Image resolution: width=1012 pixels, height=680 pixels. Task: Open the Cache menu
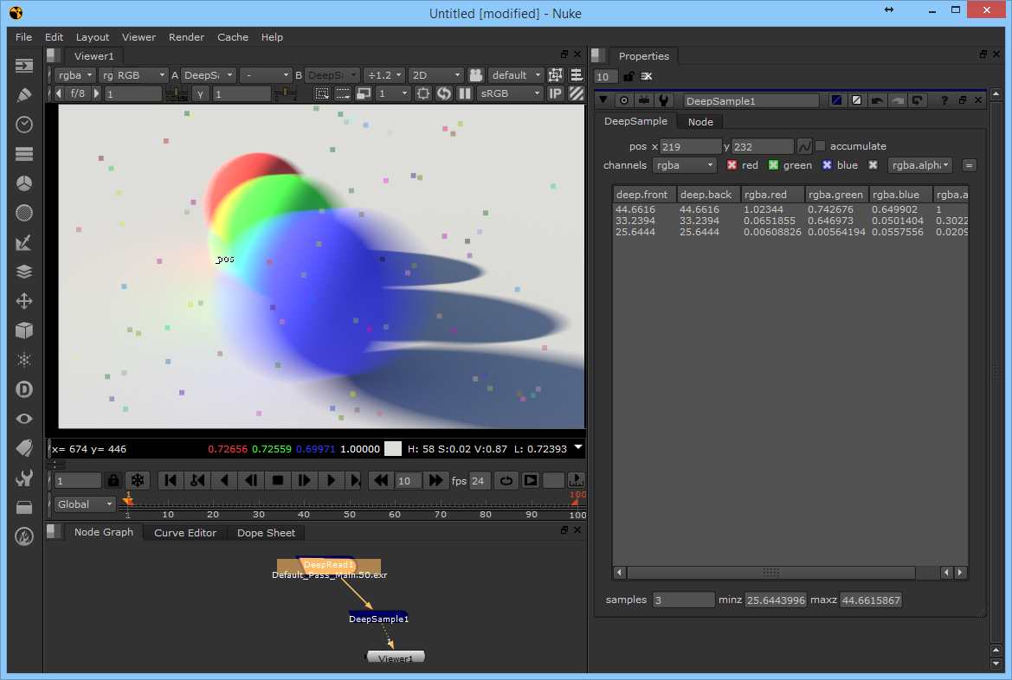pos(232,37)
